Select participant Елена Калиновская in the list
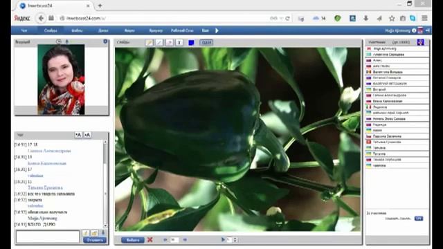Viewport: 443px width, 249px height. [397, 101]
